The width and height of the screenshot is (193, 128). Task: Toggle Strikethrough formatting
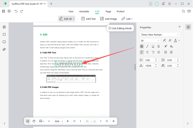pos(159,46)
